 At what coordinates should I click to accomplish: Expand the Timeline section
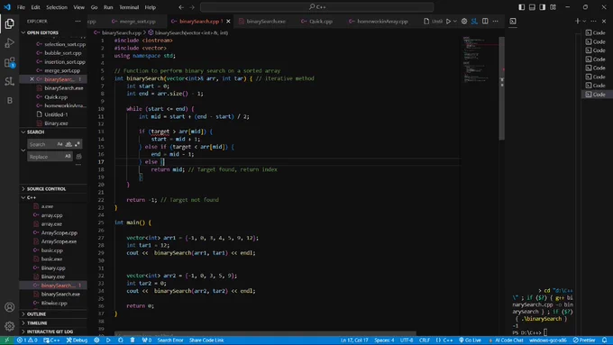(x=37, y=323)
